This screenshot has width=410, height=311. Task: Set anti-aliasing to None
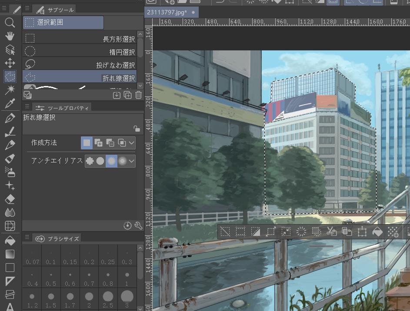point(90,161)
